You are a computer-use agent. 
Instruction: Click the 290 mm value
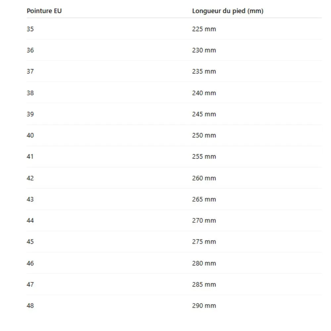coord(204,306)
